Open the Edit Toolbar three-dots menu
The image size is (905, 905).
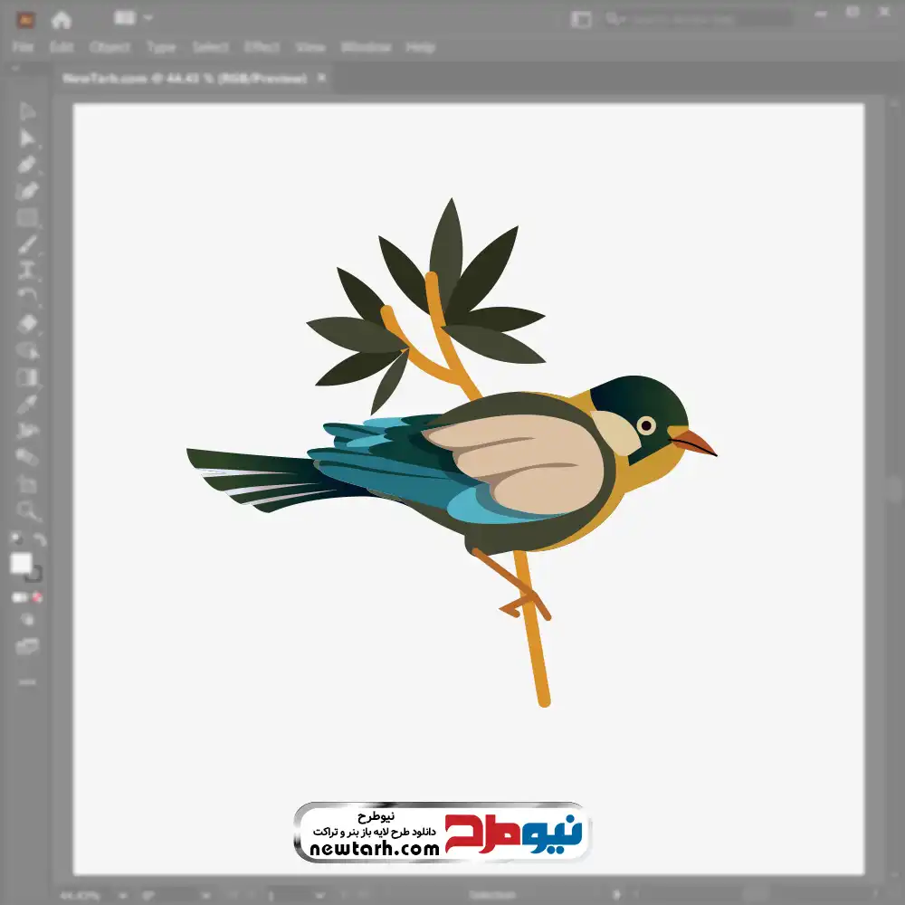pos(27,681)
